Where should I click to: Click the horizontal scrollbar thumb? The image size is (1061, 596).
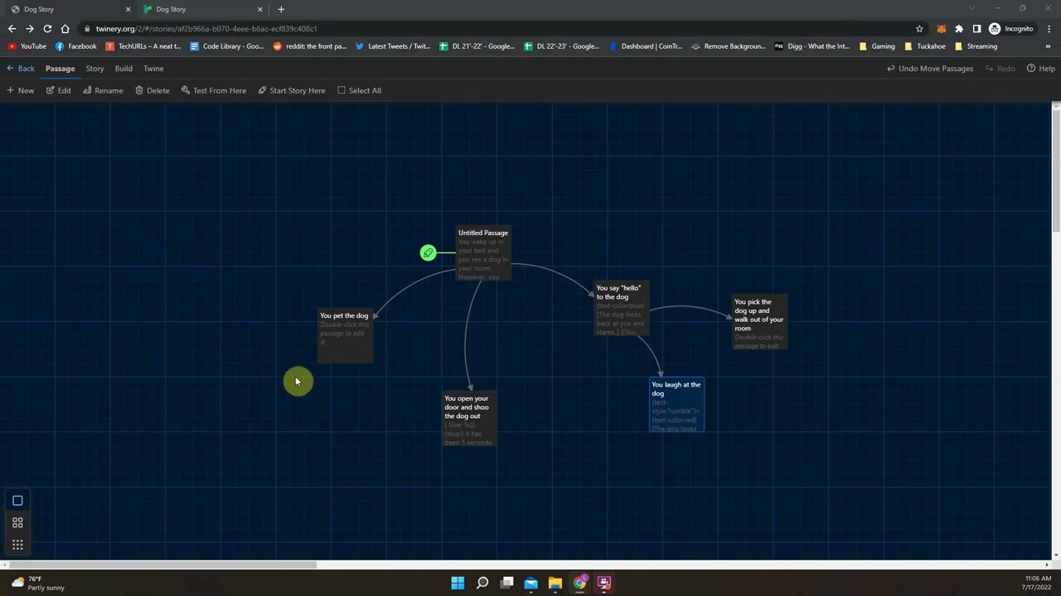[x=162, y=565]
